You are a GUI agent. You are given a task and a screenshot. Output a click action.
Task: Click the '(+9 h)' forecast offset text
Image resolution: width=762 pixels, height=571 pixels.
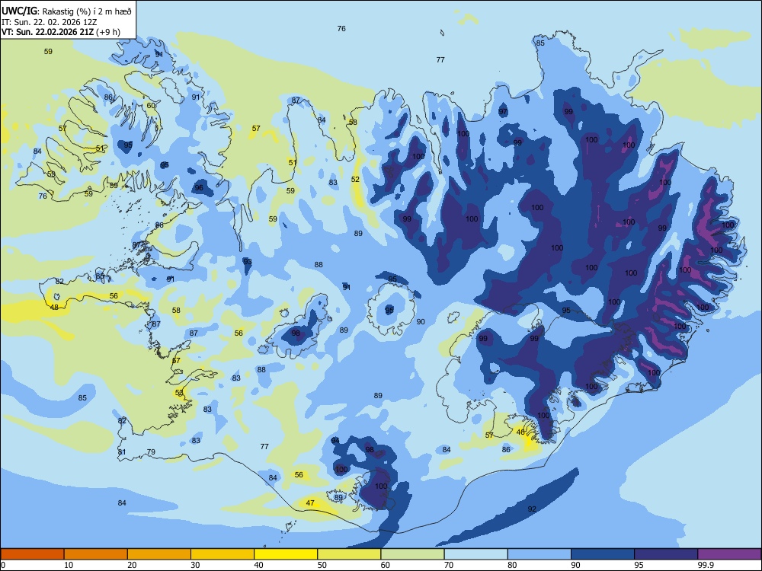[108, 33]
